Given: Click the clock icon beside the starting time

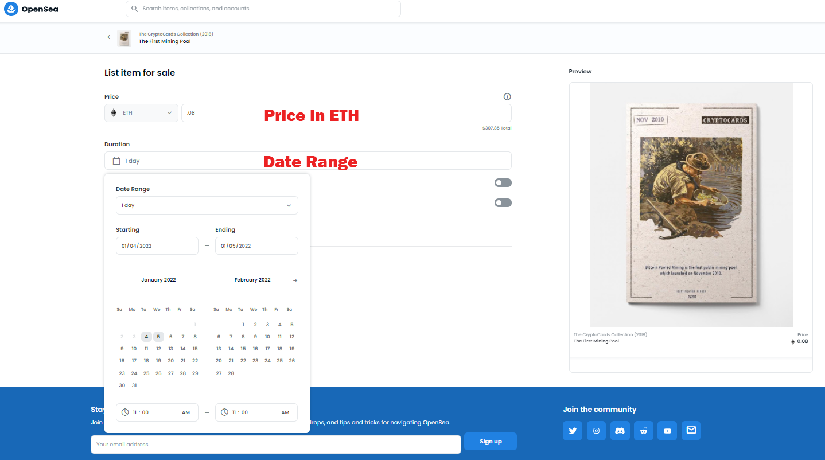Looking at the screenshot, I should [x=126, y=412].
